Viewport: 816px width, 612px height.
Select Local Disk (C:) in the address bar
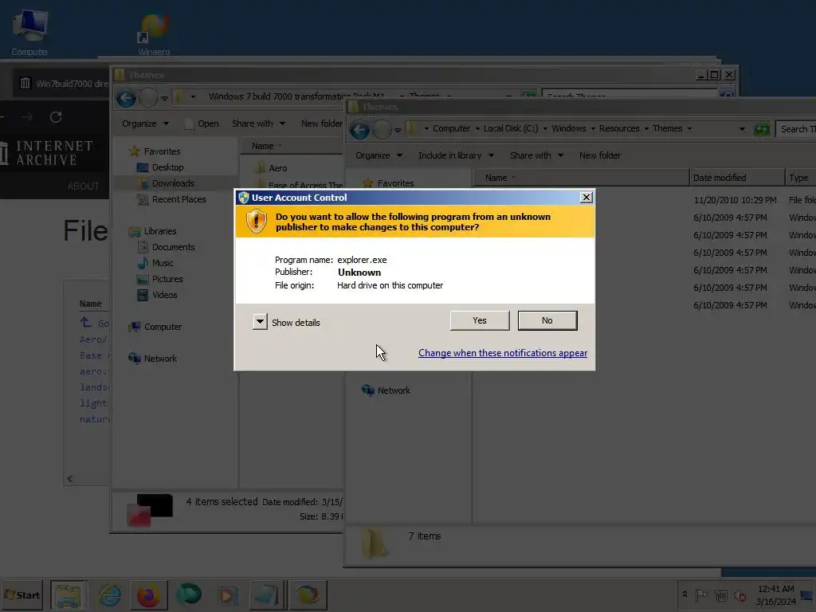[x=511, y=128]
